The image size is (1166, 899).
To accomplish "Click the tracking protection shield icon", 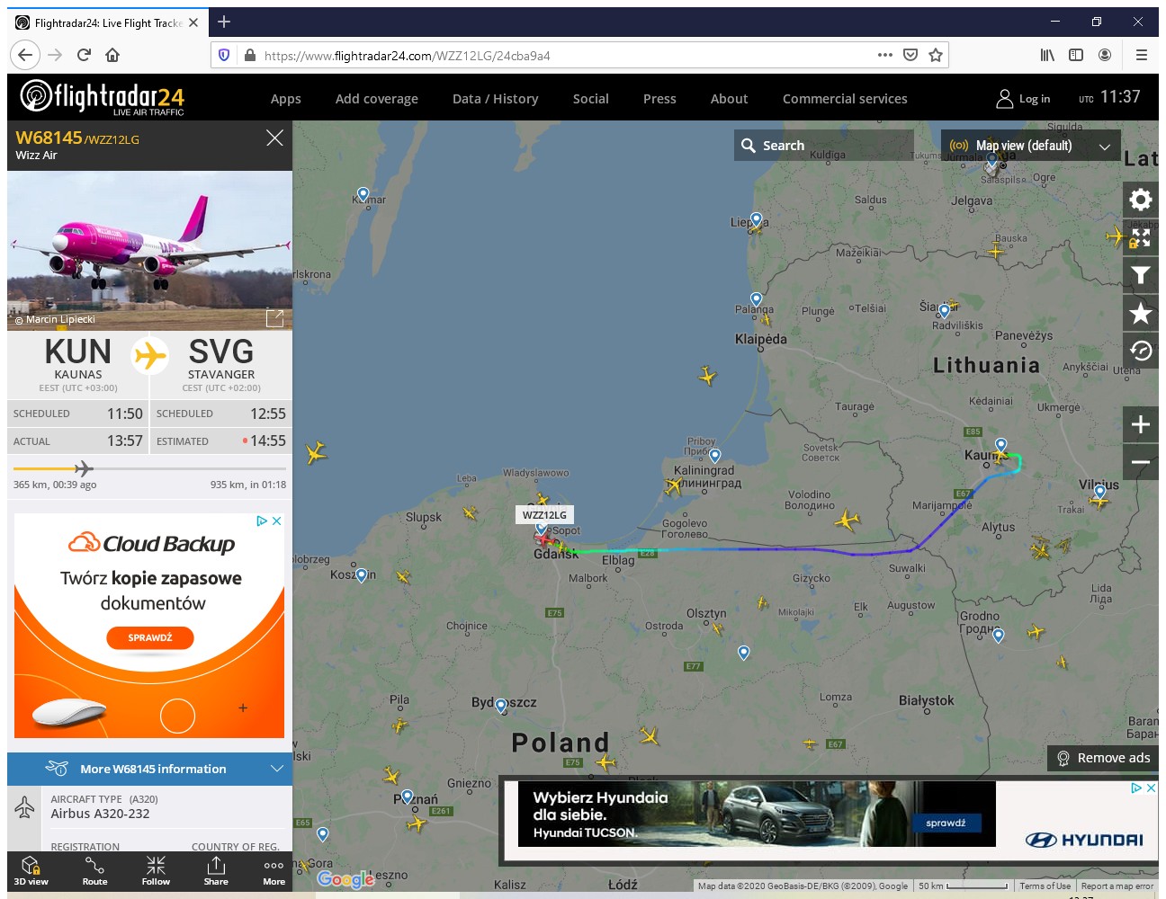I will [224, 55].
